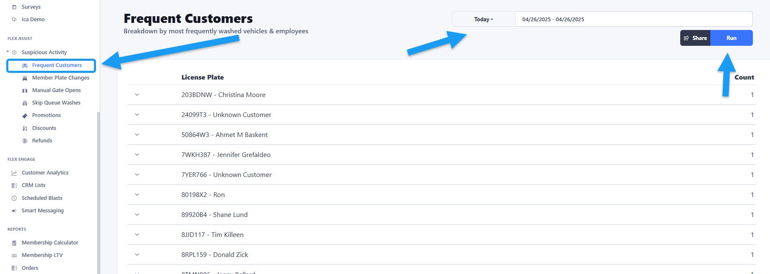Open Promotions in the sidebar
The height and width of the screenshot is (274, 770).
coord(46,115)
